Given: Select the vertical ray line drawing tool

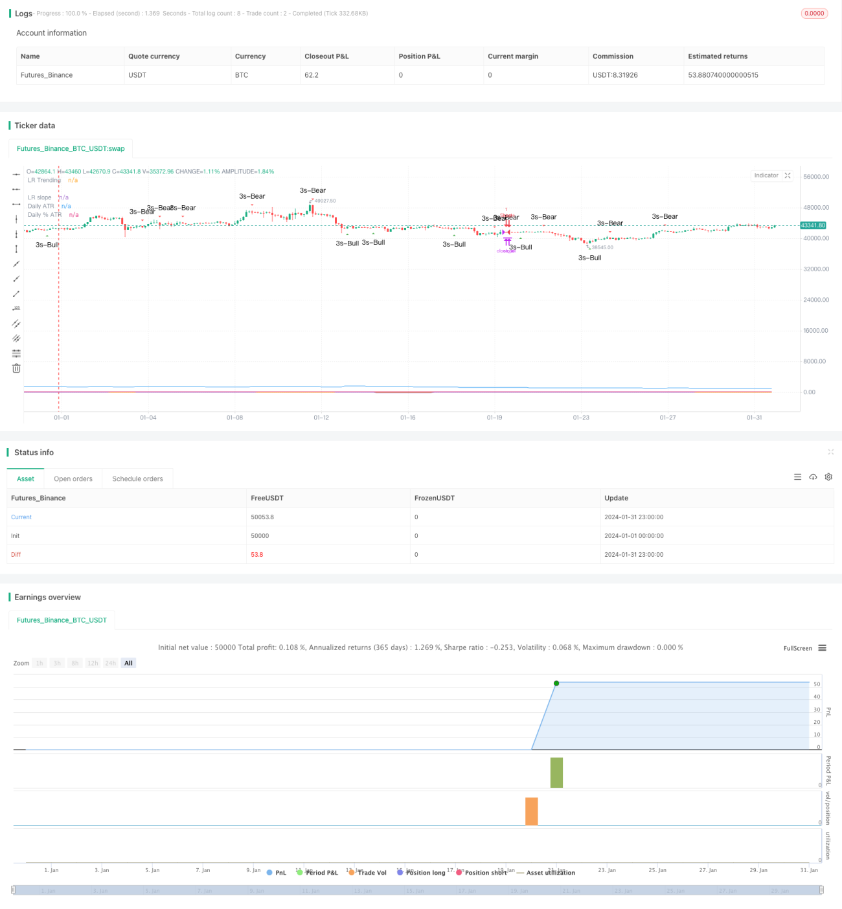Looking at the screenshot, I should [x=16, y=234].
